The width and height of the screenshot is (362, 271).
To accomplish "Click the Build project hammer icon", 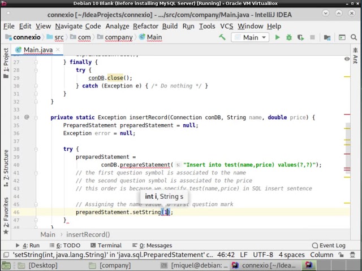I will [x=222, y=37].
